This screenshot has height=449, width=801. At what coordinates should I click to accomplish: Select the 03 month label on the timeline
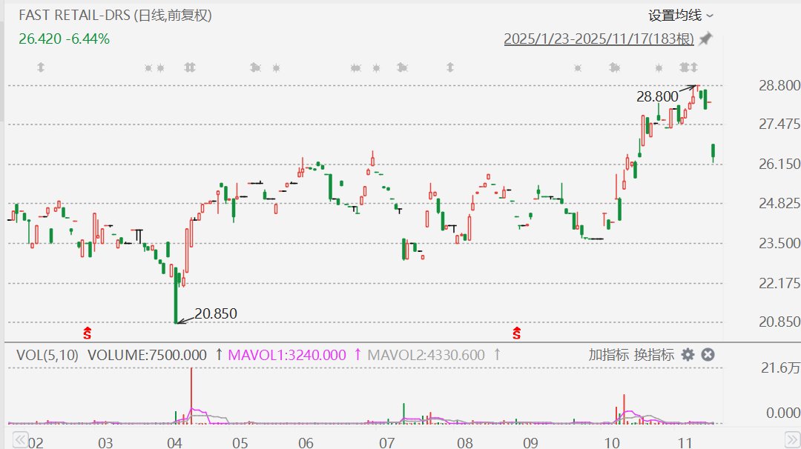[x=105, y=442]
